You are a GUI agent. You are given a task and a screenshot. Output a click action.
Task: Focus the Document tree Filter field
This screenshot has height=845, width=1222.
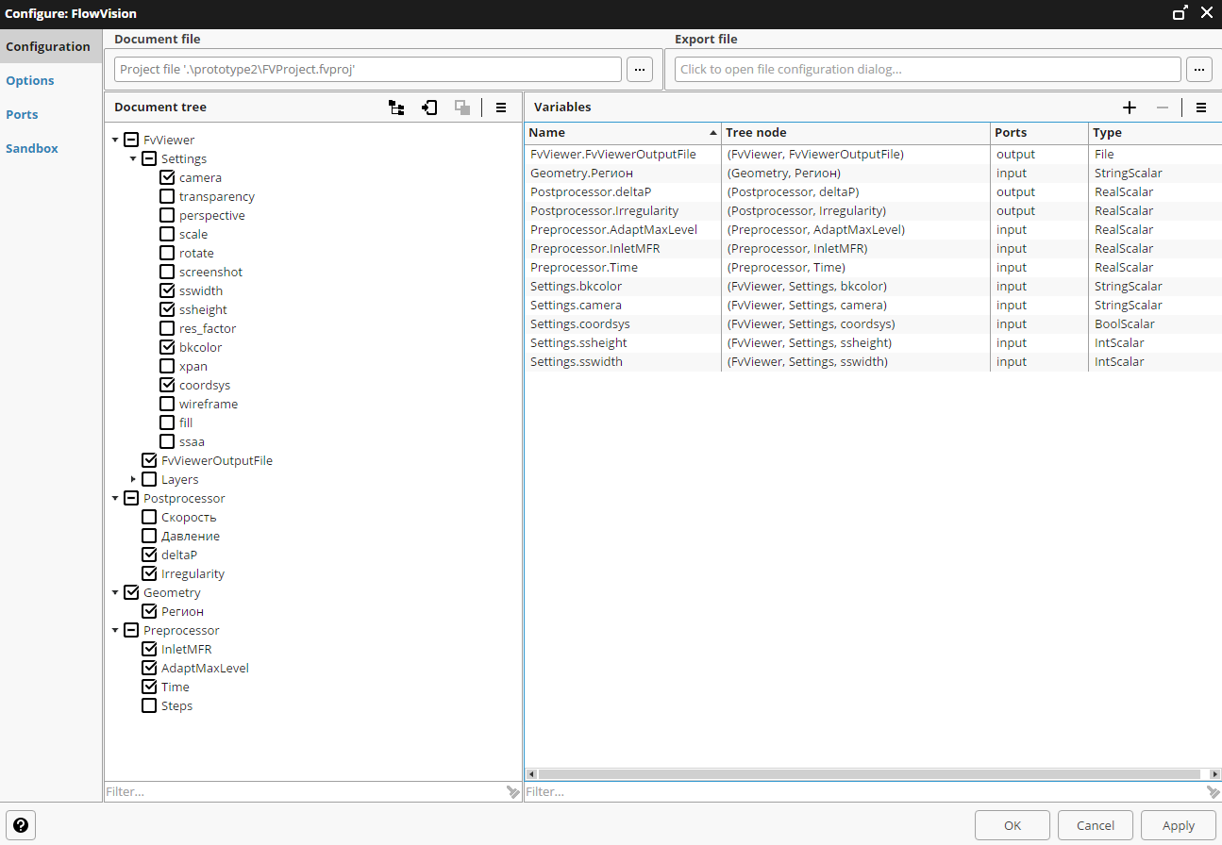point(304,792)
